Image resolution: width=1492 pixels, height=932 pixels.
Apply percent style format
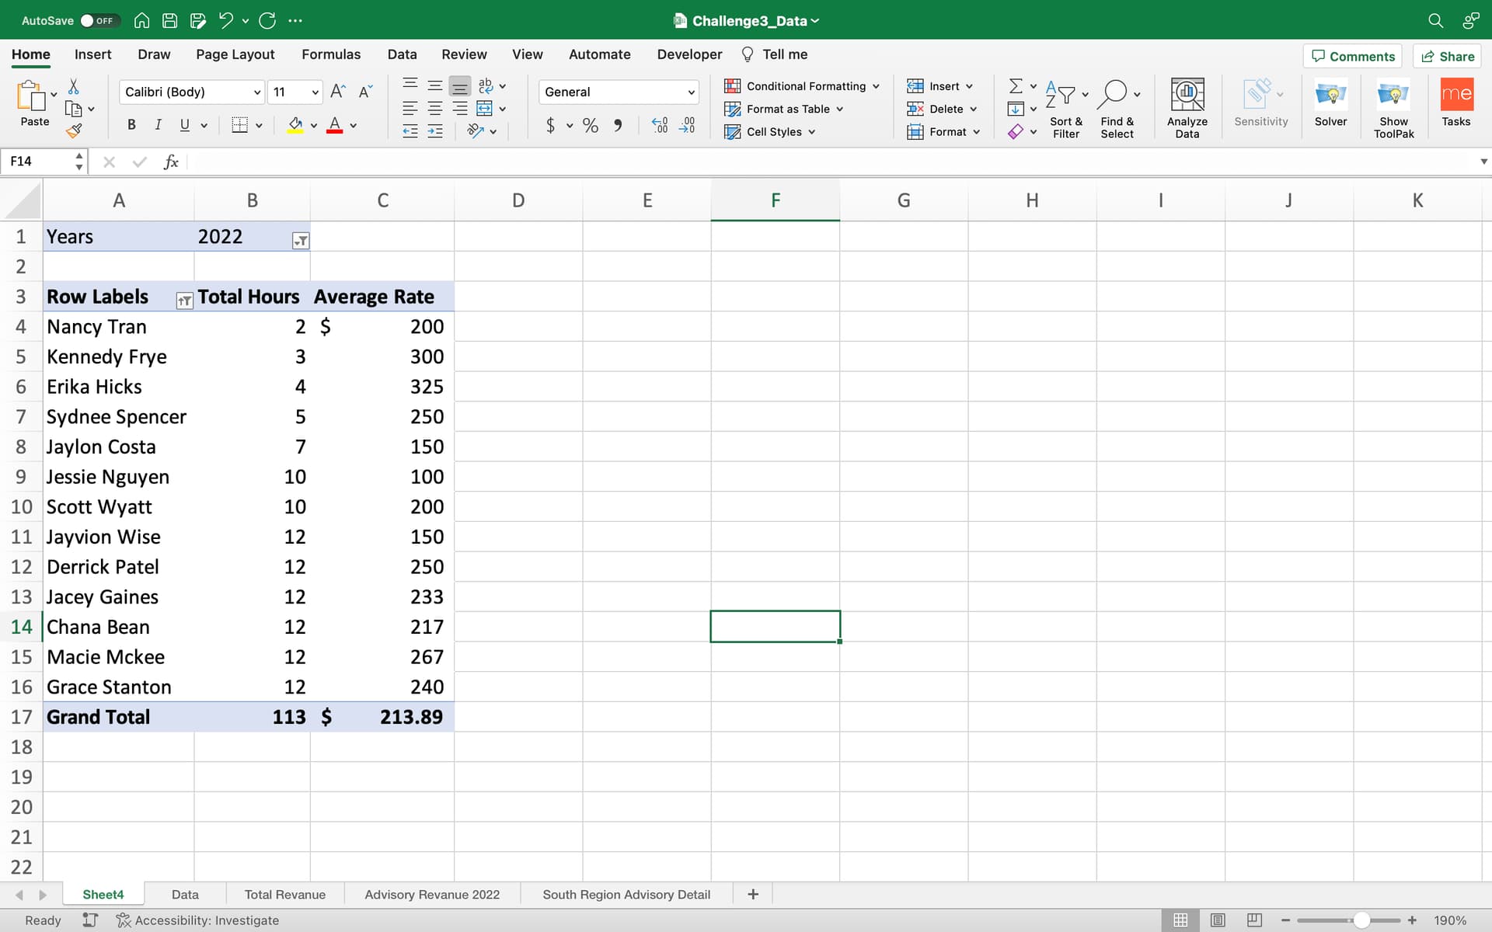(590, 126)
